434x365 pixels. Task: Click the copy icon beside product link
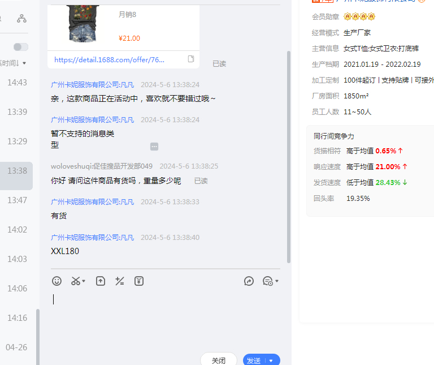[191, 59]
